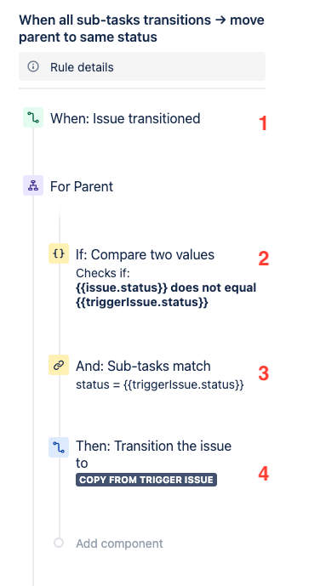Select the yellow Compare two values braces icon

[x=59, y=253]
